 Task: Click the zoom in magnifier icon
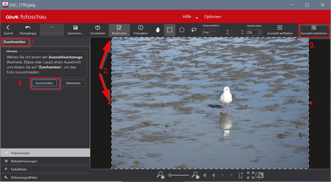195,175
